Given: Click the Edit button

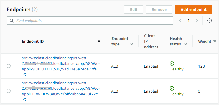Looking at the screenshot, I should tap(134, 9).
